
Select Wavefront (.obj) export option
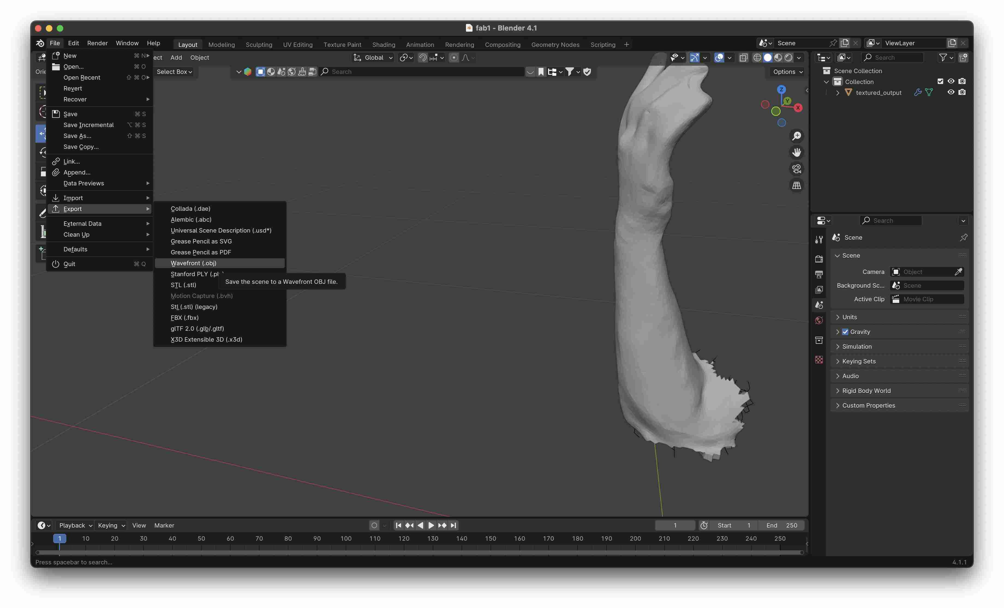219,263
